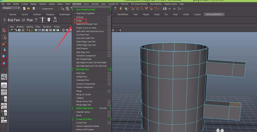Choose the Paint Selection brush tool
The image size is (257, 132).
tap(4, 44)
